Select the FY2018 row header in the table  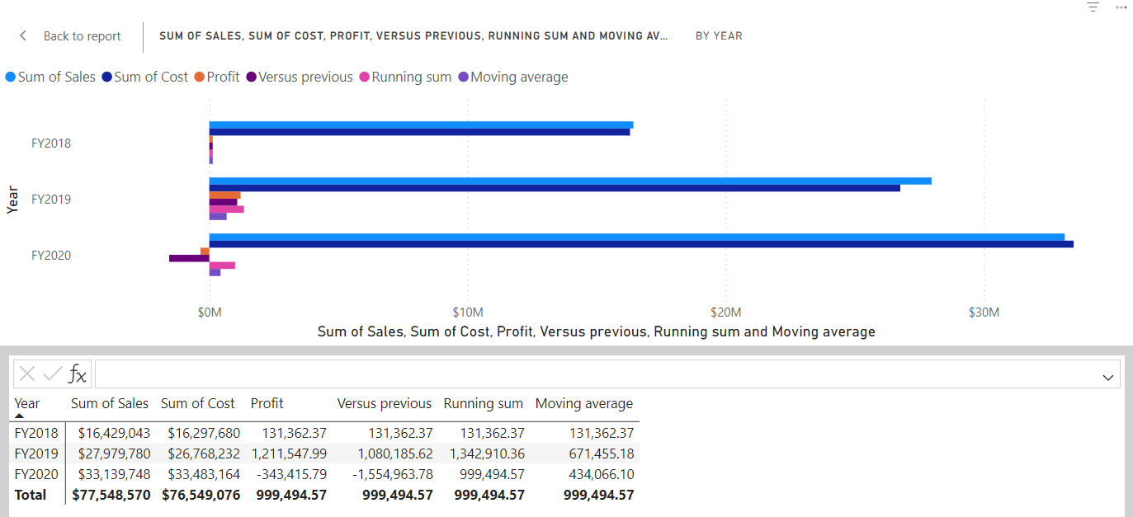(37, 433)
